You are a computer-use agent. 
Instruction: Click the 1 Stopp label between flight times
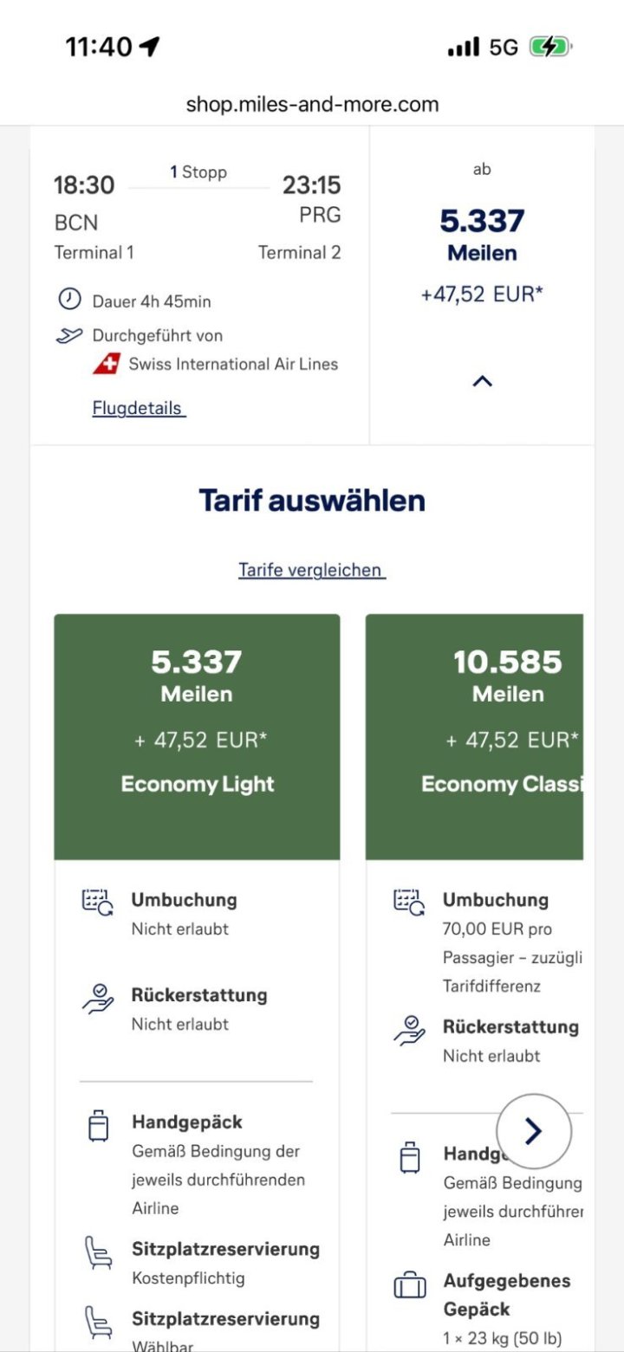198,172
